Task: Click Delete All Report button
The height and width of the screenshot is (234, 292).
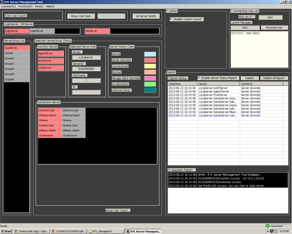Action: 274,78
